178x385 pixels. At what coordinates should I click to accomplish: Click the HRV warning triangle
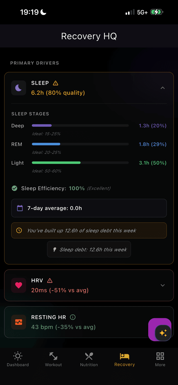click(x=50, y=280)
